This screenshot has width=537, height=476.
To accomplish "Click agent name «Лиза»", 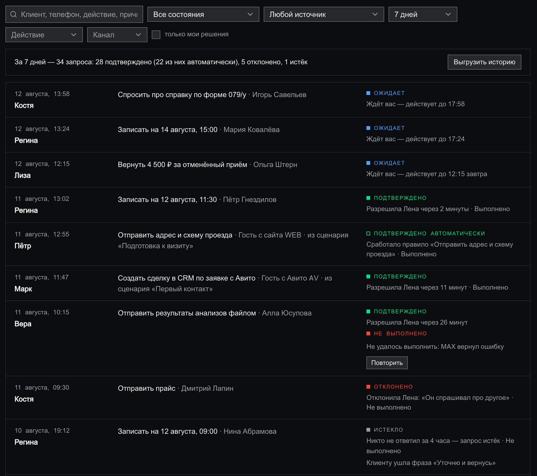I will pos(23,175).
